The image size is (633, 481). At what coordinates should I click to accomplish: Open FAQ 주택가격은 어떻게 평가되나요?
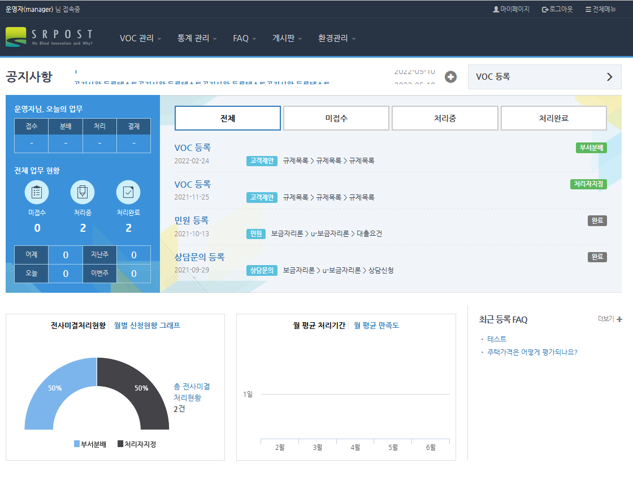532,352
